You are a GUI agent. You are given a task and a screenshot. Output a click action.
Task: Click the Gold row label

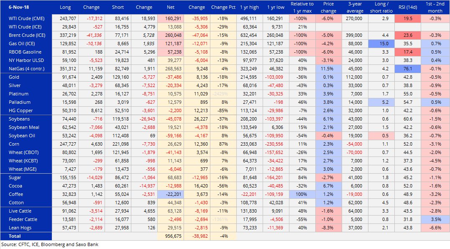pos(14,77)
